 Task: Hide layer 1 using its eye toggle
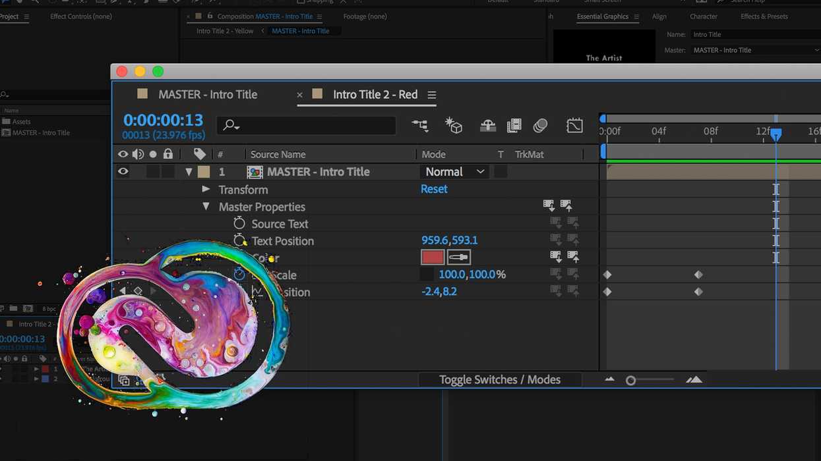[123, 171]
